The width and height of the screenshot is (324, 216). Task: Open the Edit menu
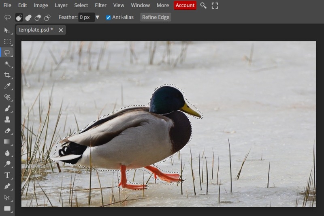coord(22,5)
